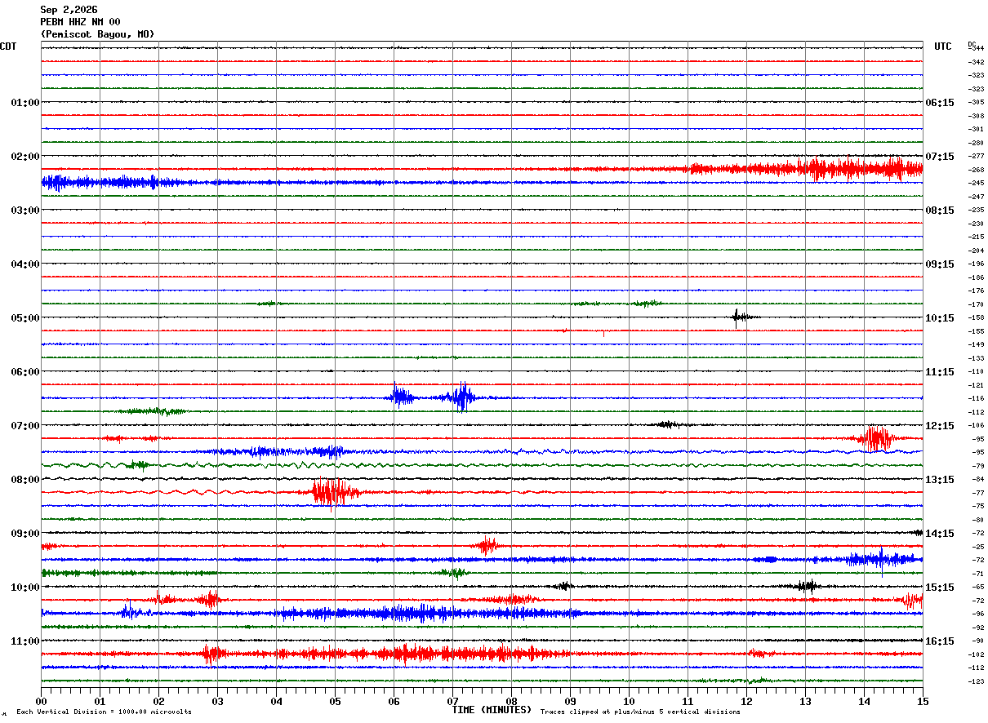Click the Sep 2,2026 date header

pos(69,10)
